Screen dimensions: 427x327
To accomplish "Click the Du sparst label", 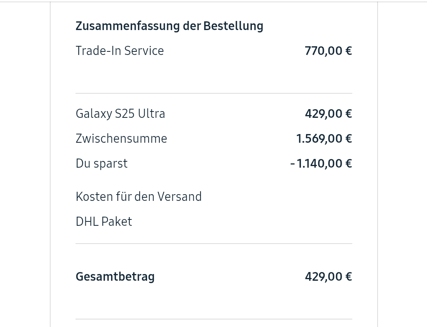I will click(102, 164).
